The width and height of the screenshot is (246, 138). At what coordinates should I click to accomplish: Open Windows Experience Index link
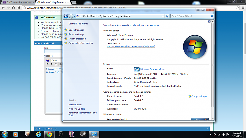[x=153, y=69]
